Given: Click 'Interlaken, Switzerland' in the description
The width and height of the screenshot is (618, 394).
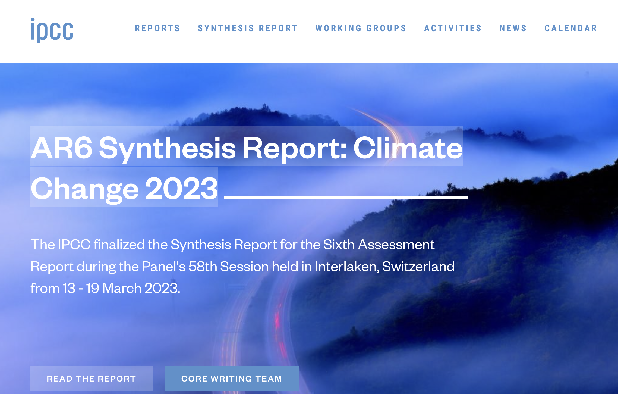Looking at the screenshot, I should pyautogui.click(x=384, y=267).
